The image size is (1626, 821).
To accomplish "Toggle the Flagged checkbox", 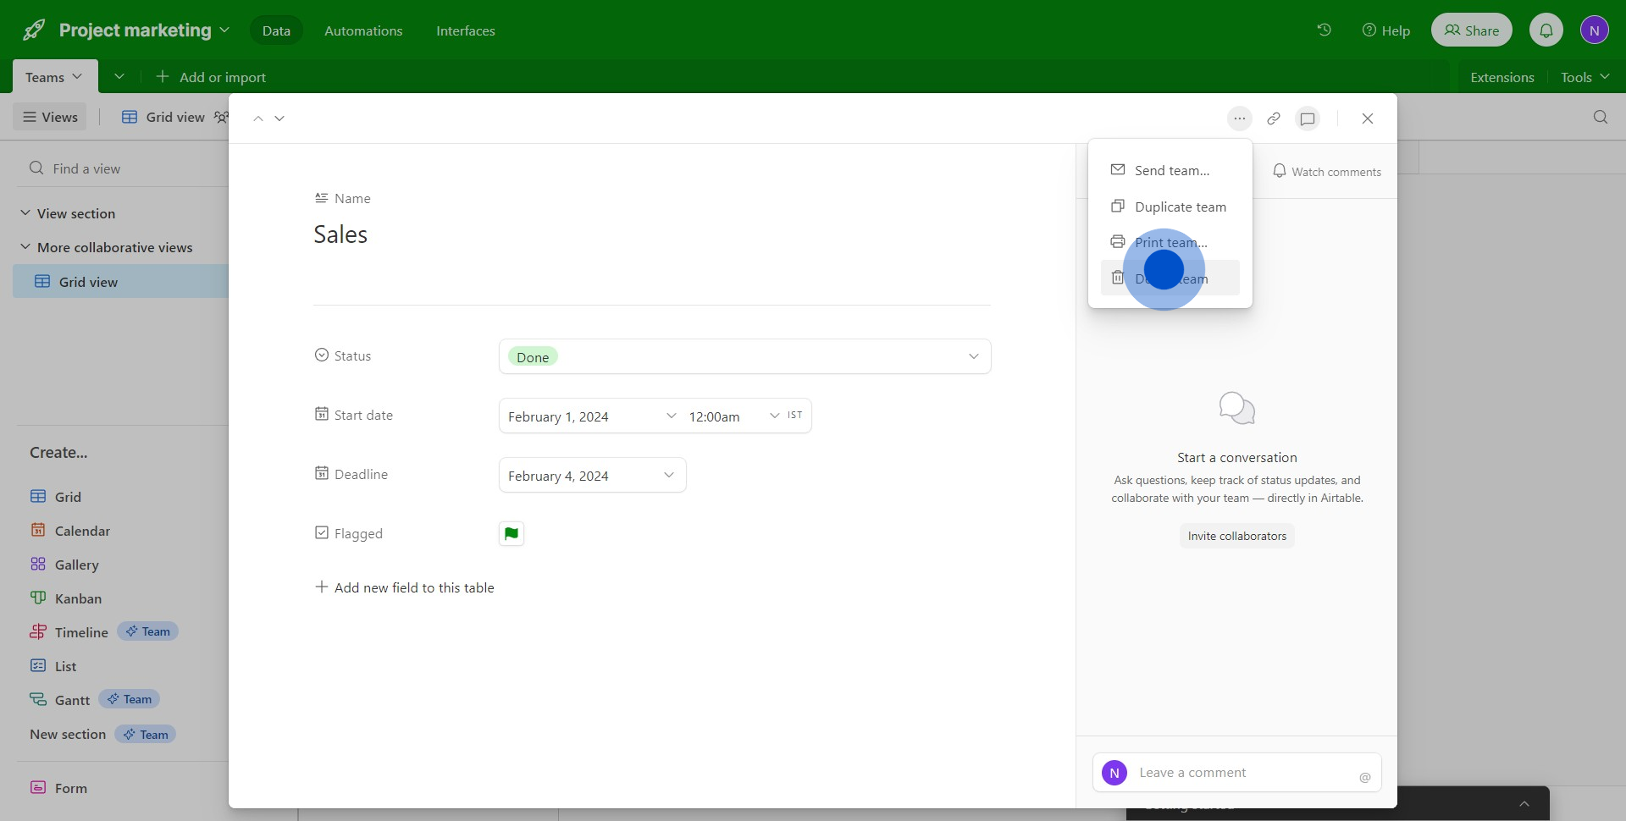I will (511, 533).
